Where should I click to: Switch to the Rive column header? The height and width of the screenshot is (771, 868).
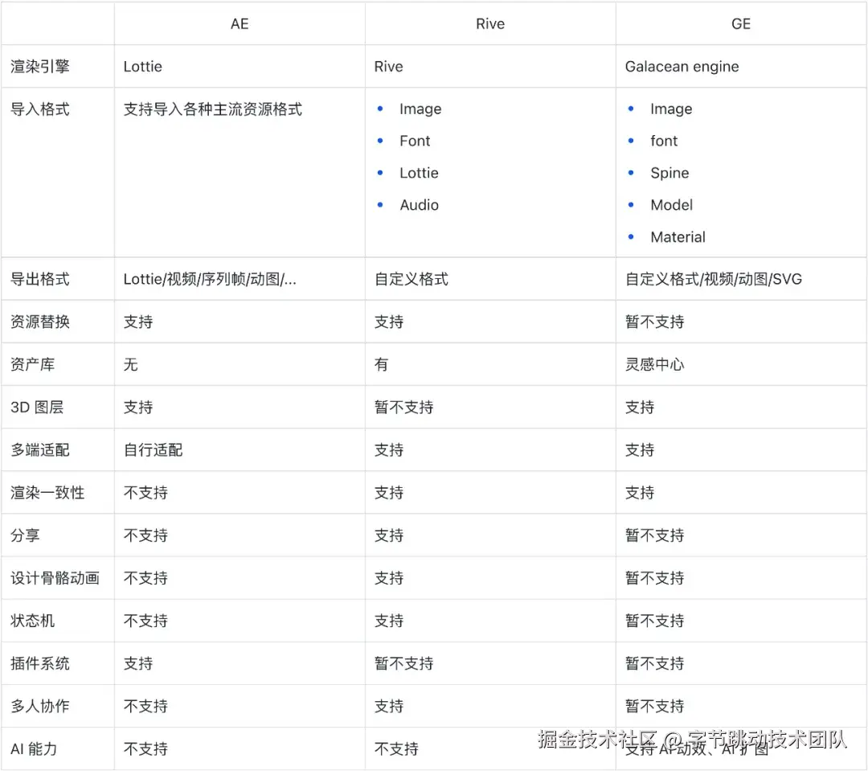click(490, 23)
